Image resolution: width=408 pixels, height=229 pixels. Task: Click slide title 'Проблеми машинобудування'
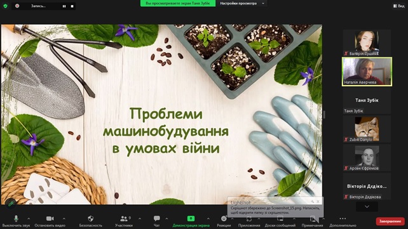tap(166, 122)
